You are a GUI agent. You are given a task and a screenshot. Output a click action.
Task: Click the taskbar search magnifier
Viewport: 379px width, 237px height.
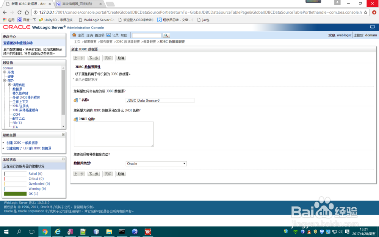point(19,232)
